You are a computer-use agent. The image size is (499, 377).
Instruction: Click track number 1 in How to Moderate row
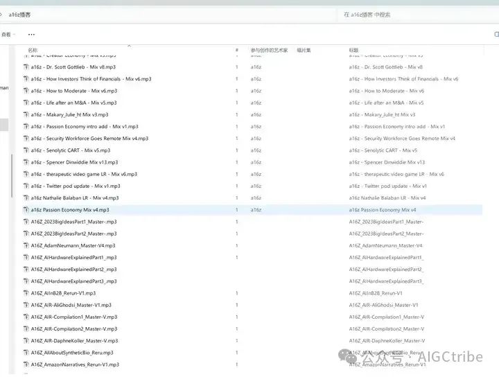[237, 91]
